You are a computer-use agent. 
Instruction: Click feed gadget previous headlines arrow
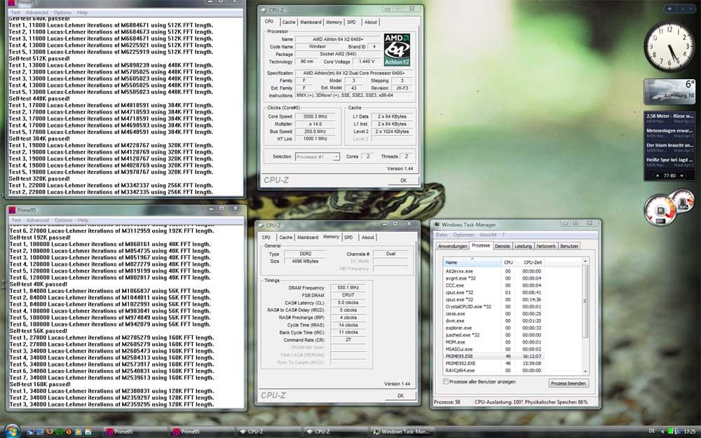[x=658, y=176]
